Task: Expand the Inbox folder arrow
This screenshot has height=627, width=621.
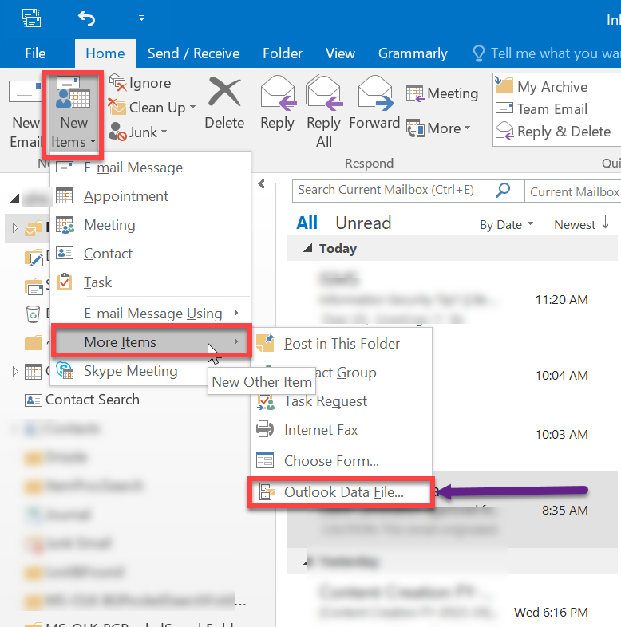Action: tap(15, 228)
